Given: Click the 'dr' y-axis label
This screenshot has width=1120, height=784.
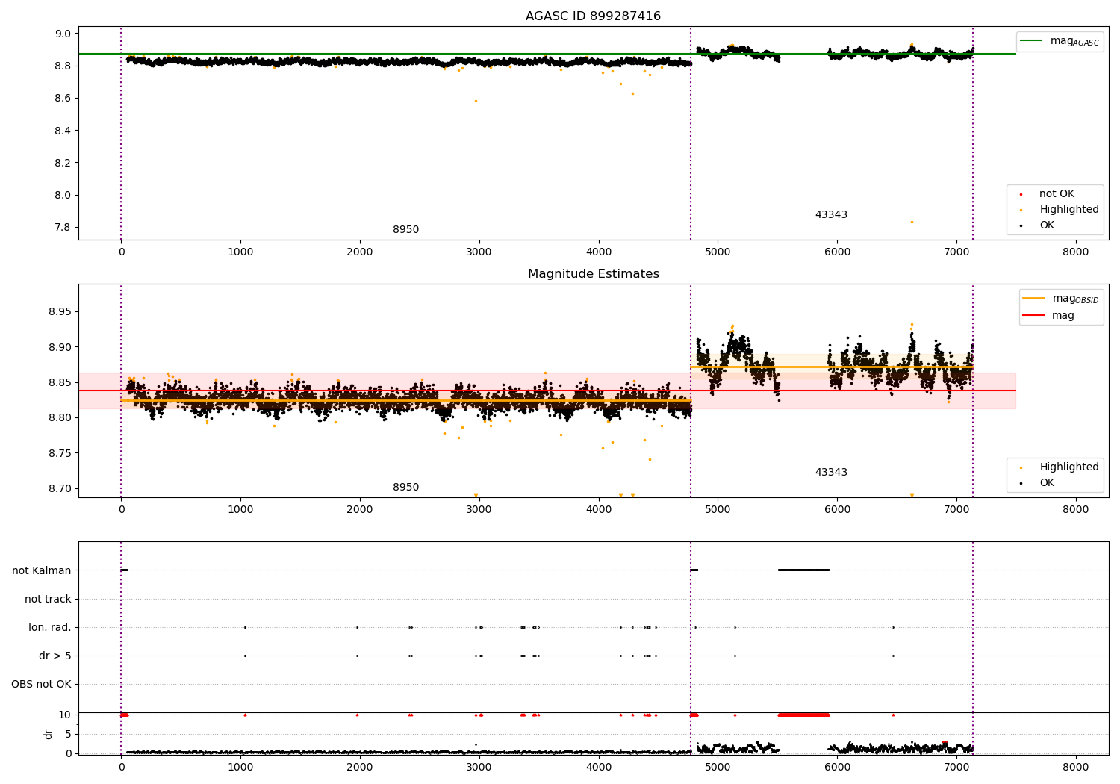Looking at the screenshot, I should tap(49, 734).
